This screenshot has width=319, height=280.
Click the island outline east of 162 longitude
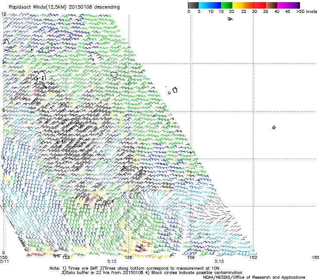click(x=274, y=128)
